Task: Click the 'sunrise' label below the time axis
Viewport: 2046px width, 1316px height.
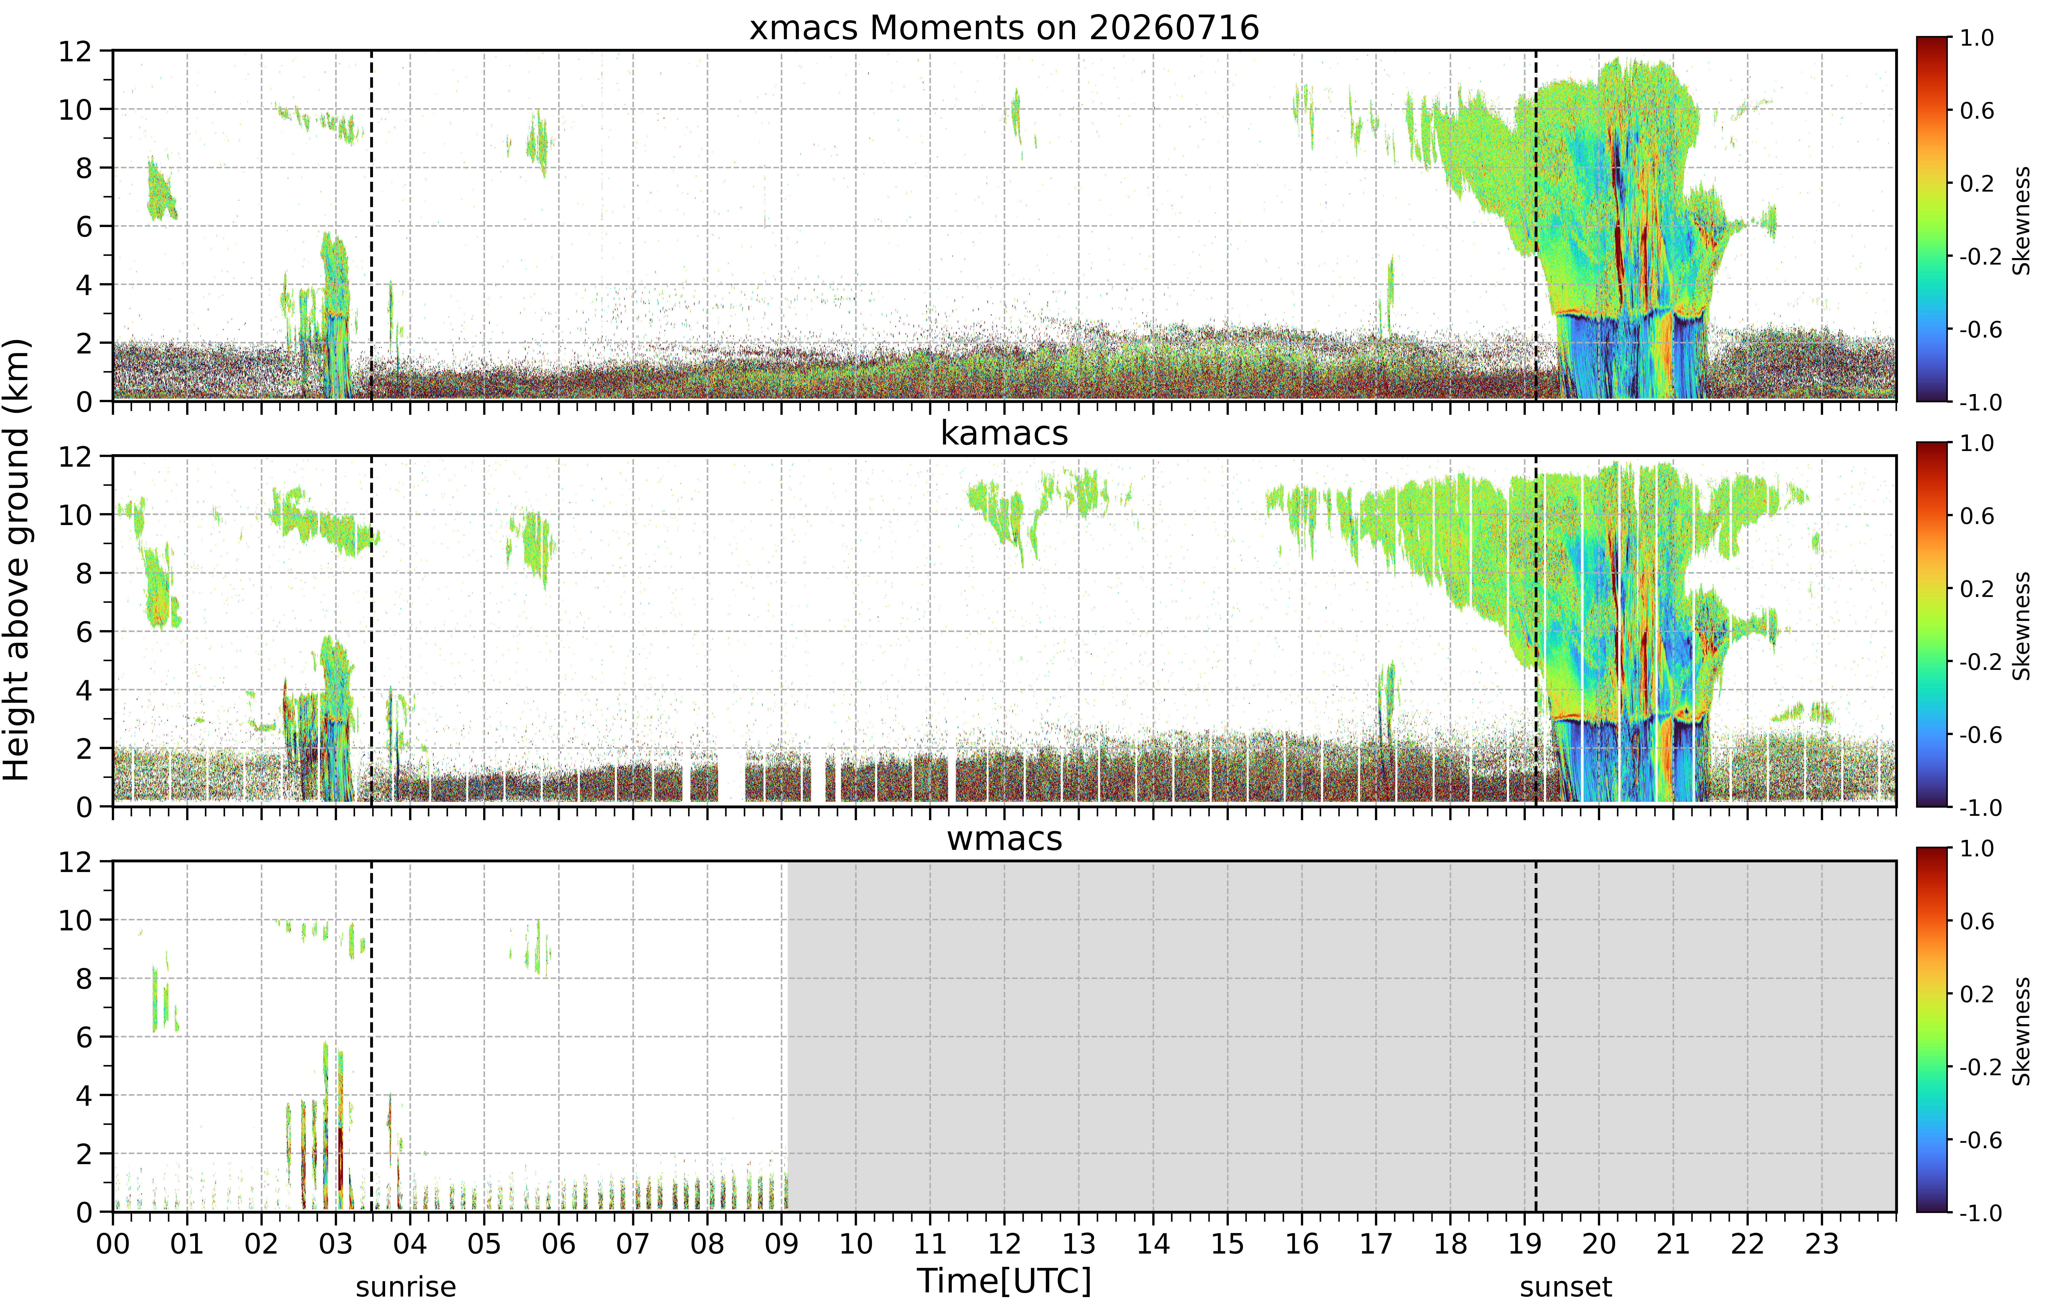Action: tap(406, 1287)
